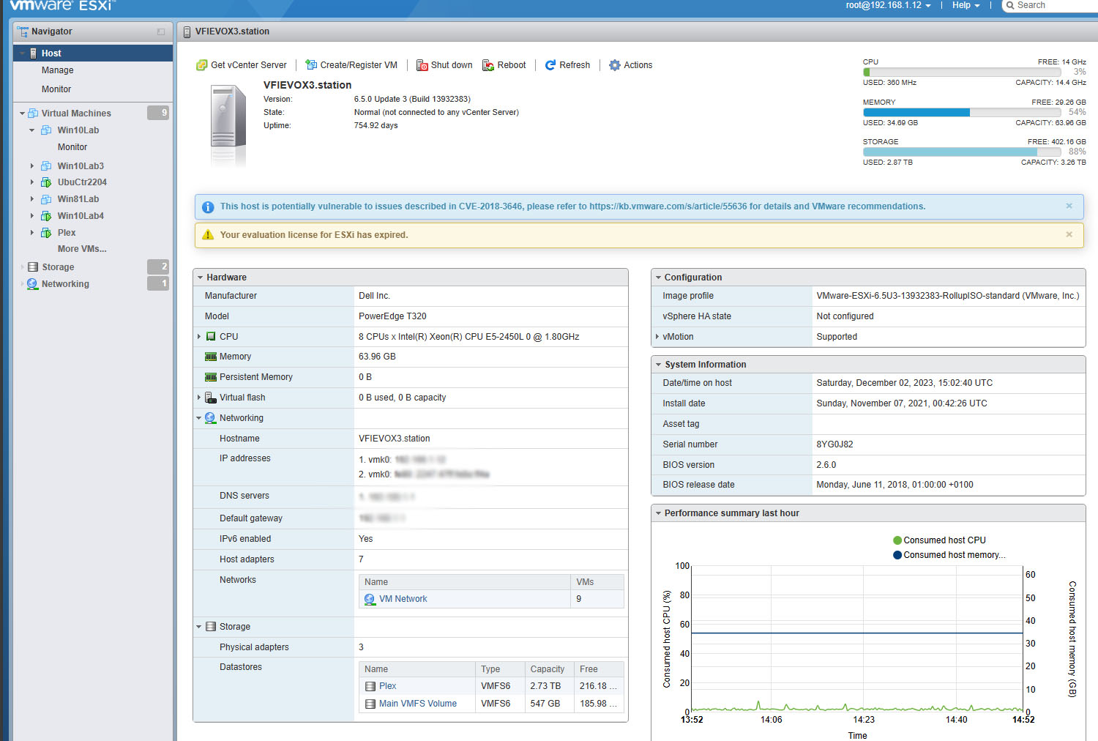Viewport: 1098px width, 741px height.
Task: Open the VM Network link
Action: pyautogui.click(x=403, y=599)
